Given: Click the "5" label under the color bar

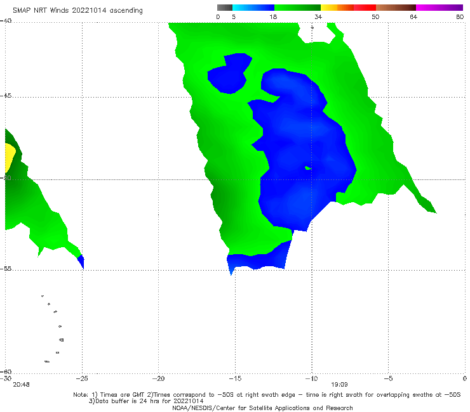Looking at the screenshot, I should [234, 16].
